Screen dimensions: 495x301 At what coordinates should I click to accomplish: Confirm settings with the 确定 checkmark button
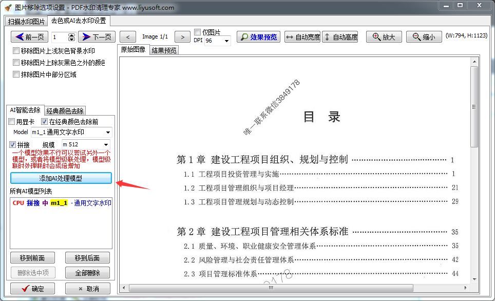[32, 288]
